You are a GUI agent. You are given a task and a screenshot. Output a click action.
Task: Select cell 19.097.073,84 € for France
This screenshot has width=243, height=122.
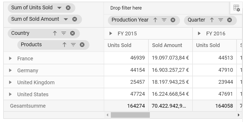coord(170,58)
